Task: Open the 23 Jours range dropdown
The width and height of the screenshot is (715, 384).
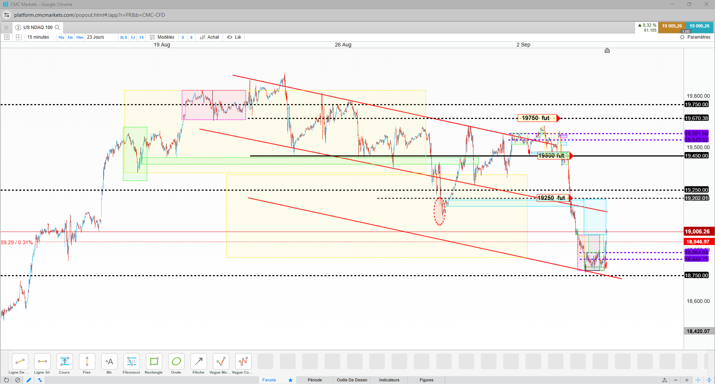Action: [x=96, y=37]
